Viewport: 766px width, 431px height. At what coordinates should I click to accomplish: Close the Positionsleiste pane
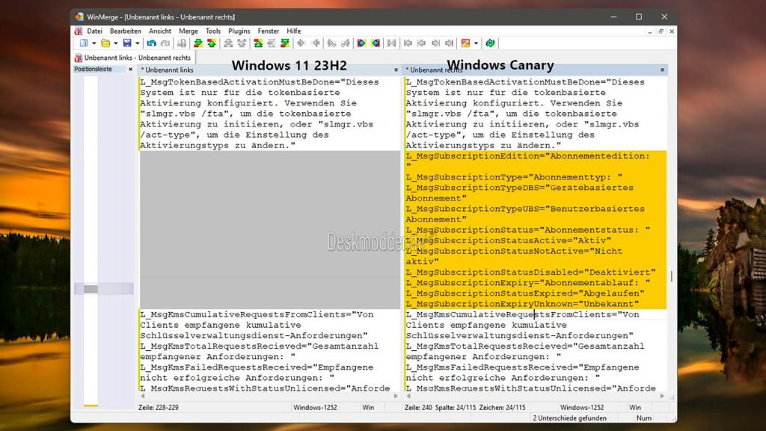click(x=130, y=70)
